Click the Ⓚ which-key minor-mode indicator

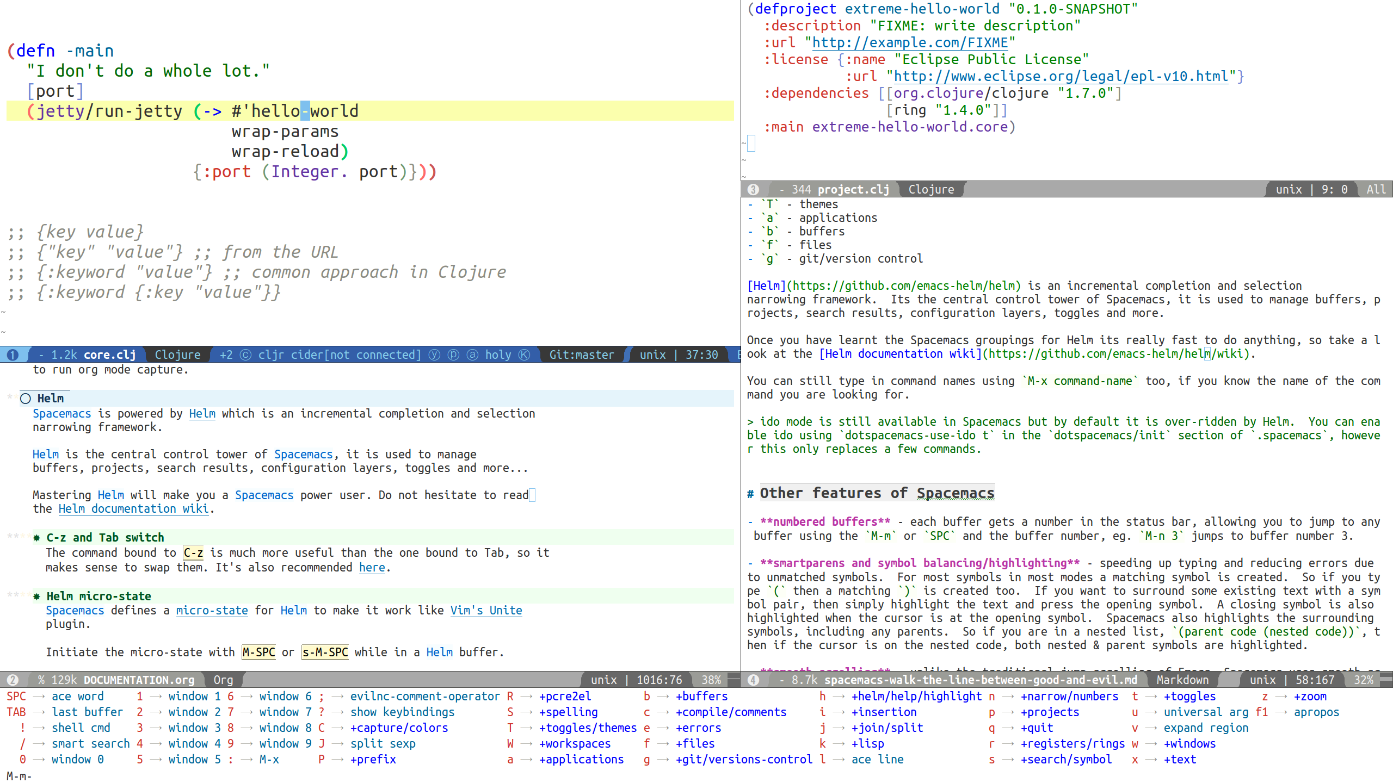click(x=524, y=355)
